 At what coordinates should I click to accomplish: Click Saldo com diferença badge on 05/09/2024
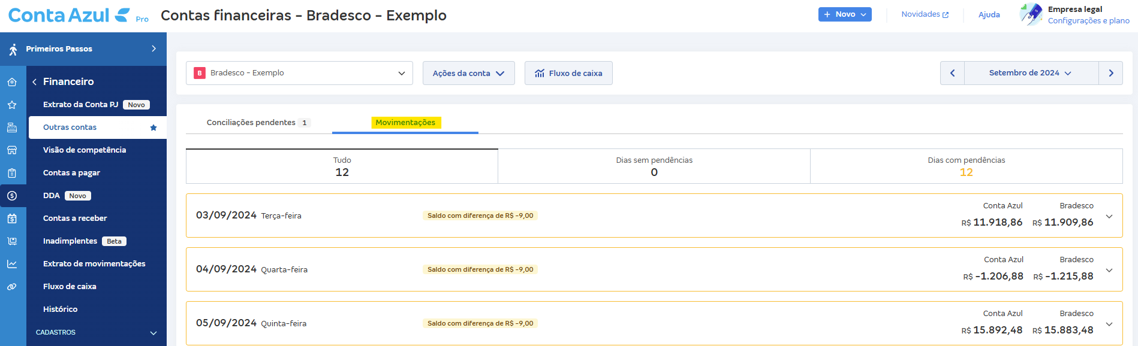point(480,323)
